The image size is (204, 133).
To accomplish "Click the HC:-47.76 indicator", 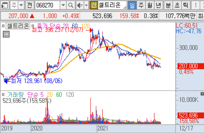I will click(188, 31).
